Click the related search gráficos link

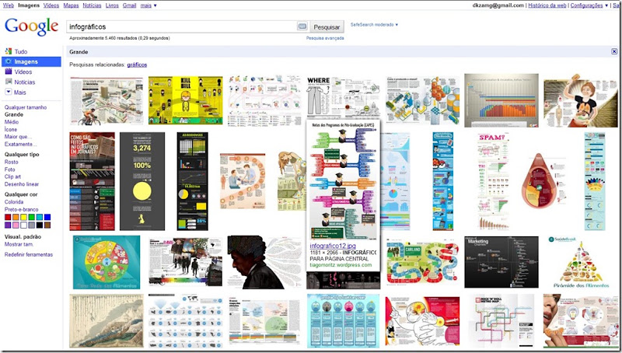(137, 65)
